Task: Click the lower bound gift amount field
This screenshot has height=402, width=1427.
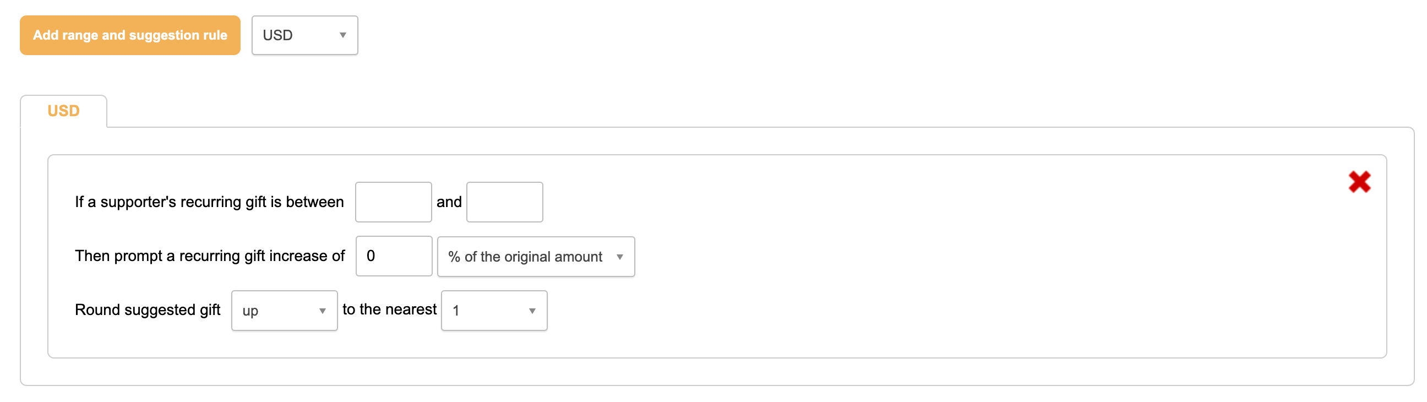Action: 393,202
